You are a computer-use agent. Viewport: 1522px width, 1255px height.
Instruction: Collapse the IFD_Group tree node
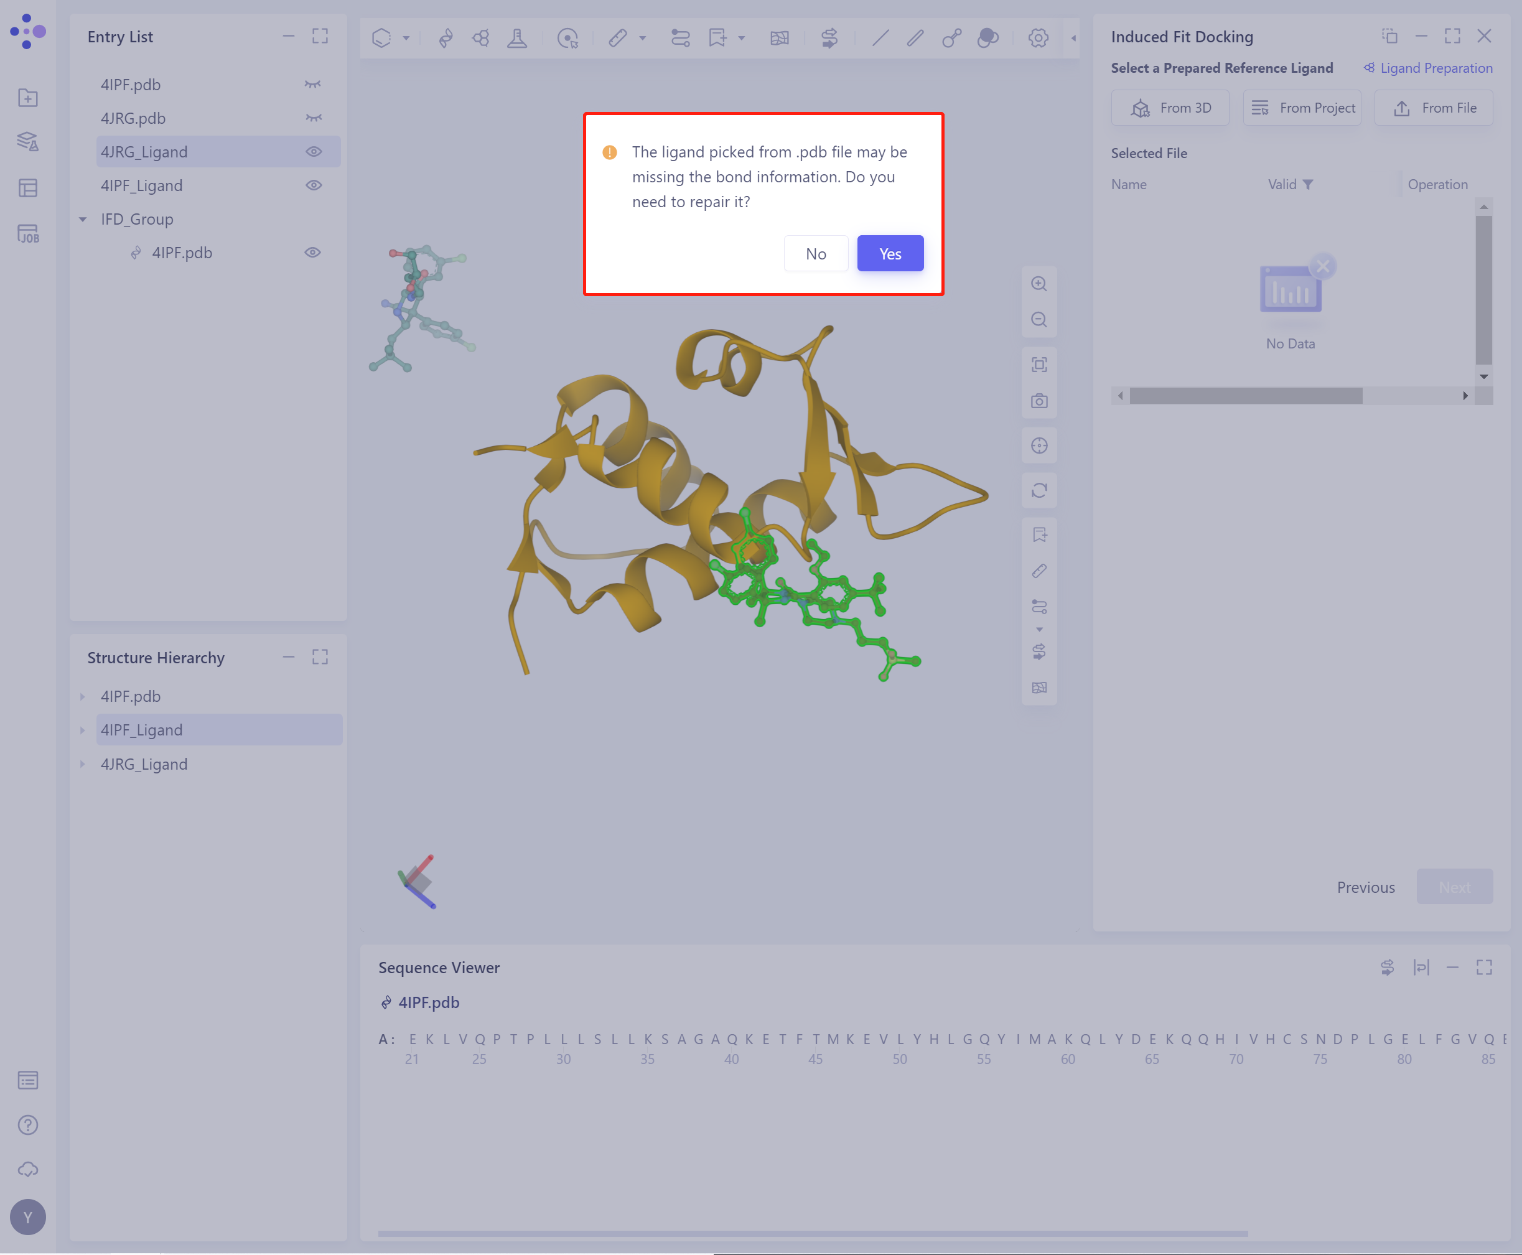(83, 220)
